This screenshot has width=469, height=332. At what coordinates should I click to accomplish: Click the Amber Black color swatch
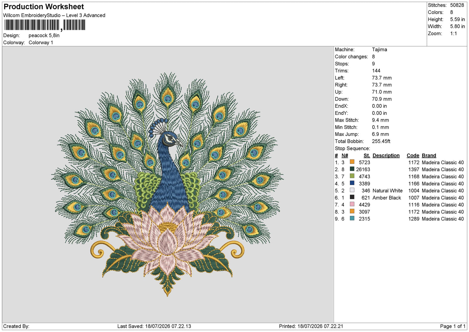352,197
